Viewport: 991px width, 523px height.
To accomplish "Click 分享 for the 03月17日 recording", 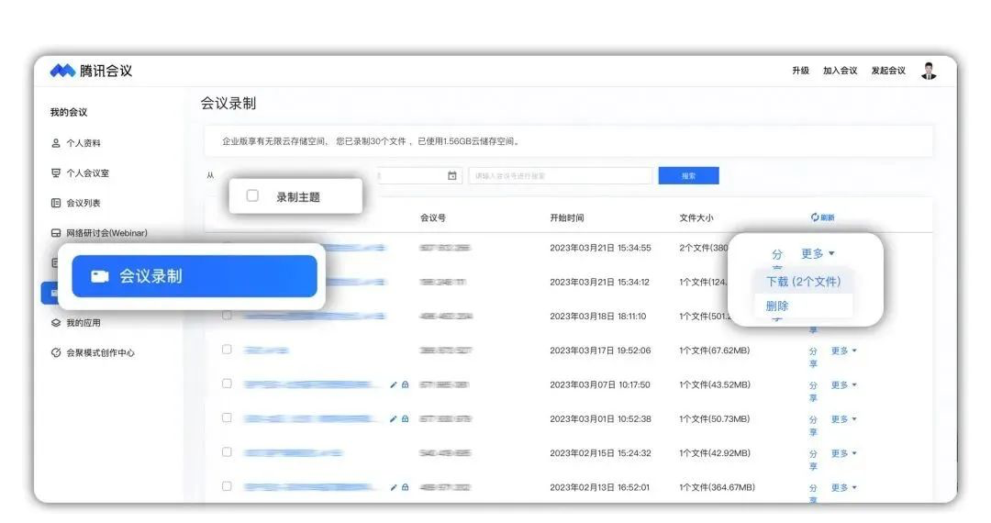I will tap(813, 357).
